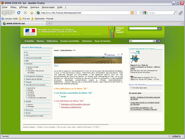This screenshot has height=139, width=185.
Task: Click the browser Reload button
Action: coord(19,13)
